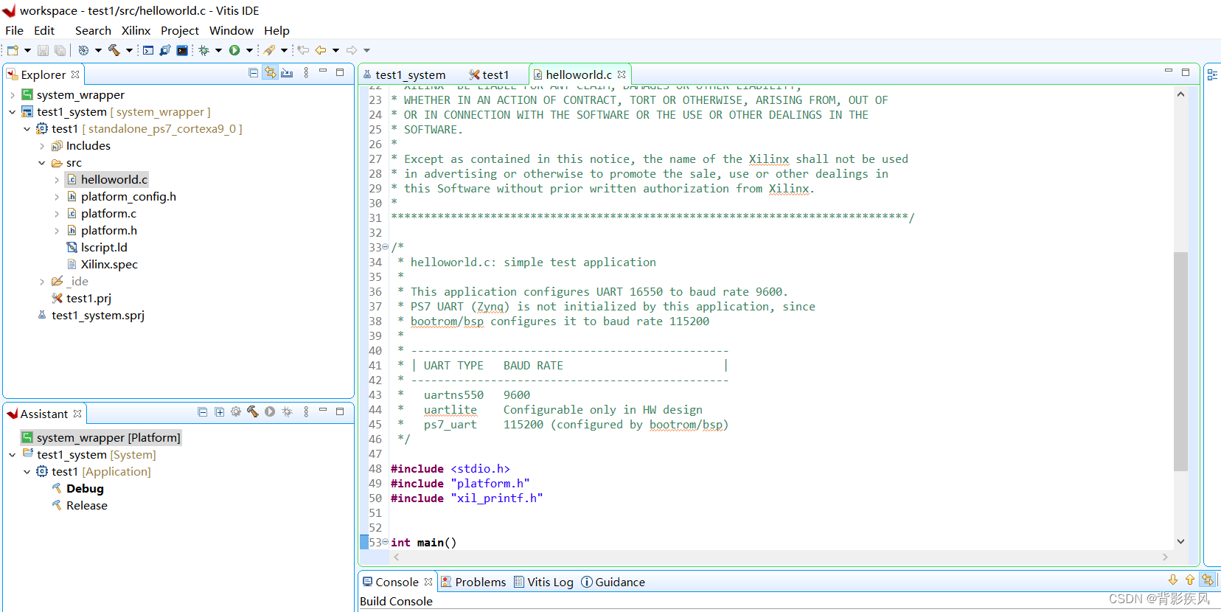Collapse all in Assistant panel
The image size is (1221, 612).
(203, 412)
